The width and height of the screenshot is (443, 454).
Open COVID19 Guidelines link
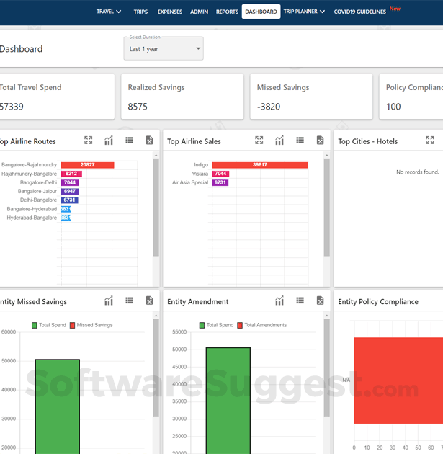[x=359, y=12]
